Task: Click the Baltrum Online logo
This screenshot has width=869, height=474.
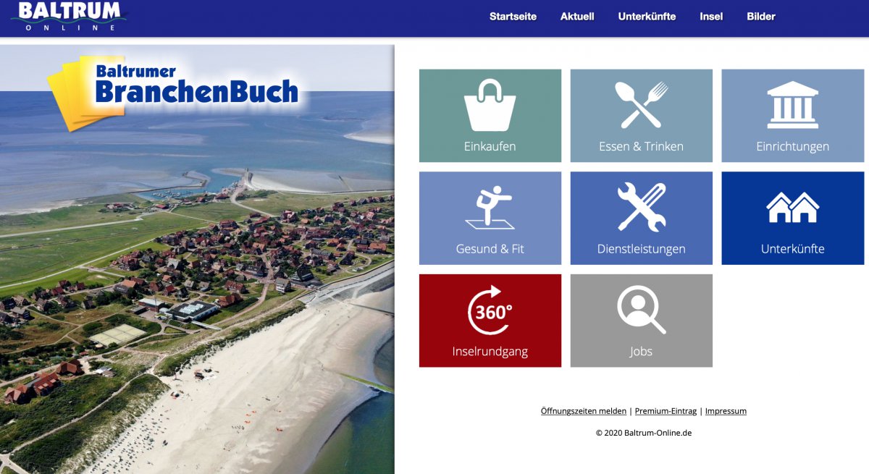Action: 70,16
